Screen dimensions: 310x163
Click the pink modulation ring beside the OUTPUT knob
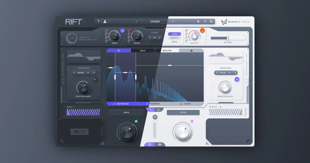click(187, 31)
